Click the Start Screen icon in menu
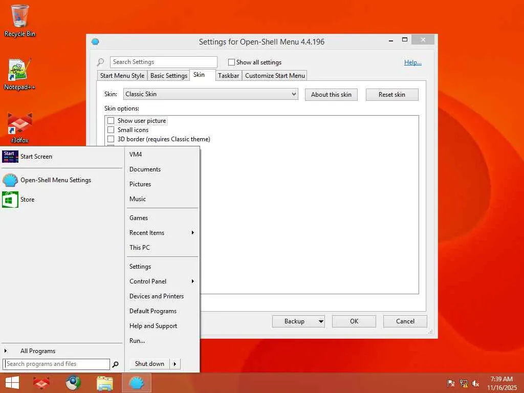Image resolution: width=524 pixels, height=393 pixels. 10,157
